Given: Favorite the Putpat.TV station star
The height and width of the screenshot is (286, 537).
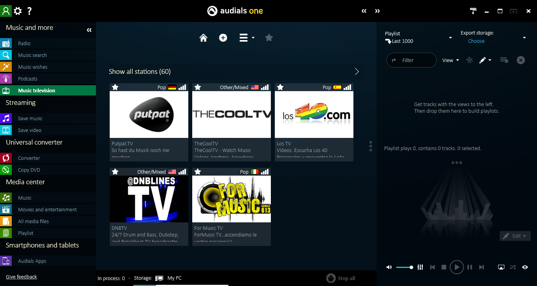Looking at the screenshot, I should [115, 87].
